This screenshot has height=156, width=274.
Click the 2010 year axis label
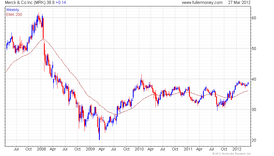(139, 149)
